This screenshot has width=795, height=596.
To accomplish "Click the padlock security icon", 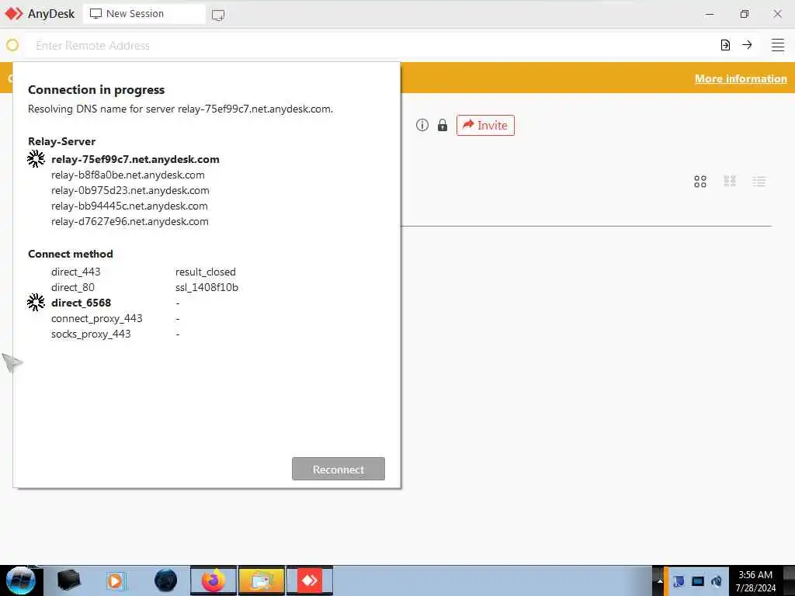I will pos(442,125).
